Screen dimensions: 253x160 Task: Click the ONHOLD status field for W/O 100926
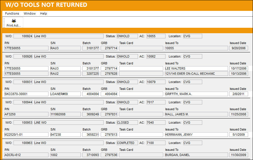click(x=127, y=56)
